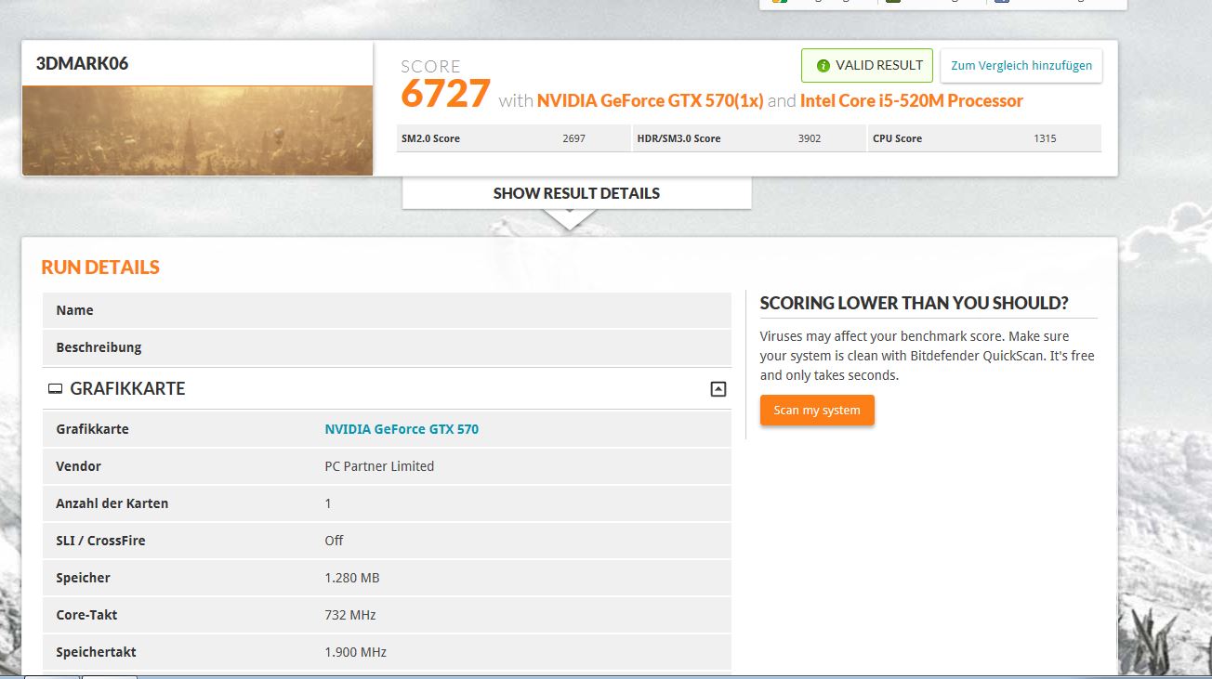Open NVIDIA GeForce GTX 570 link in Grafikkarte row
The height and width of the screenshot is (679, 1212).
402,429
